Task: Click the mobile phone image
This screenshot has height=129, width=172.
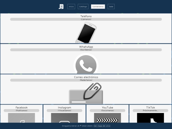Action: [86, 32]
